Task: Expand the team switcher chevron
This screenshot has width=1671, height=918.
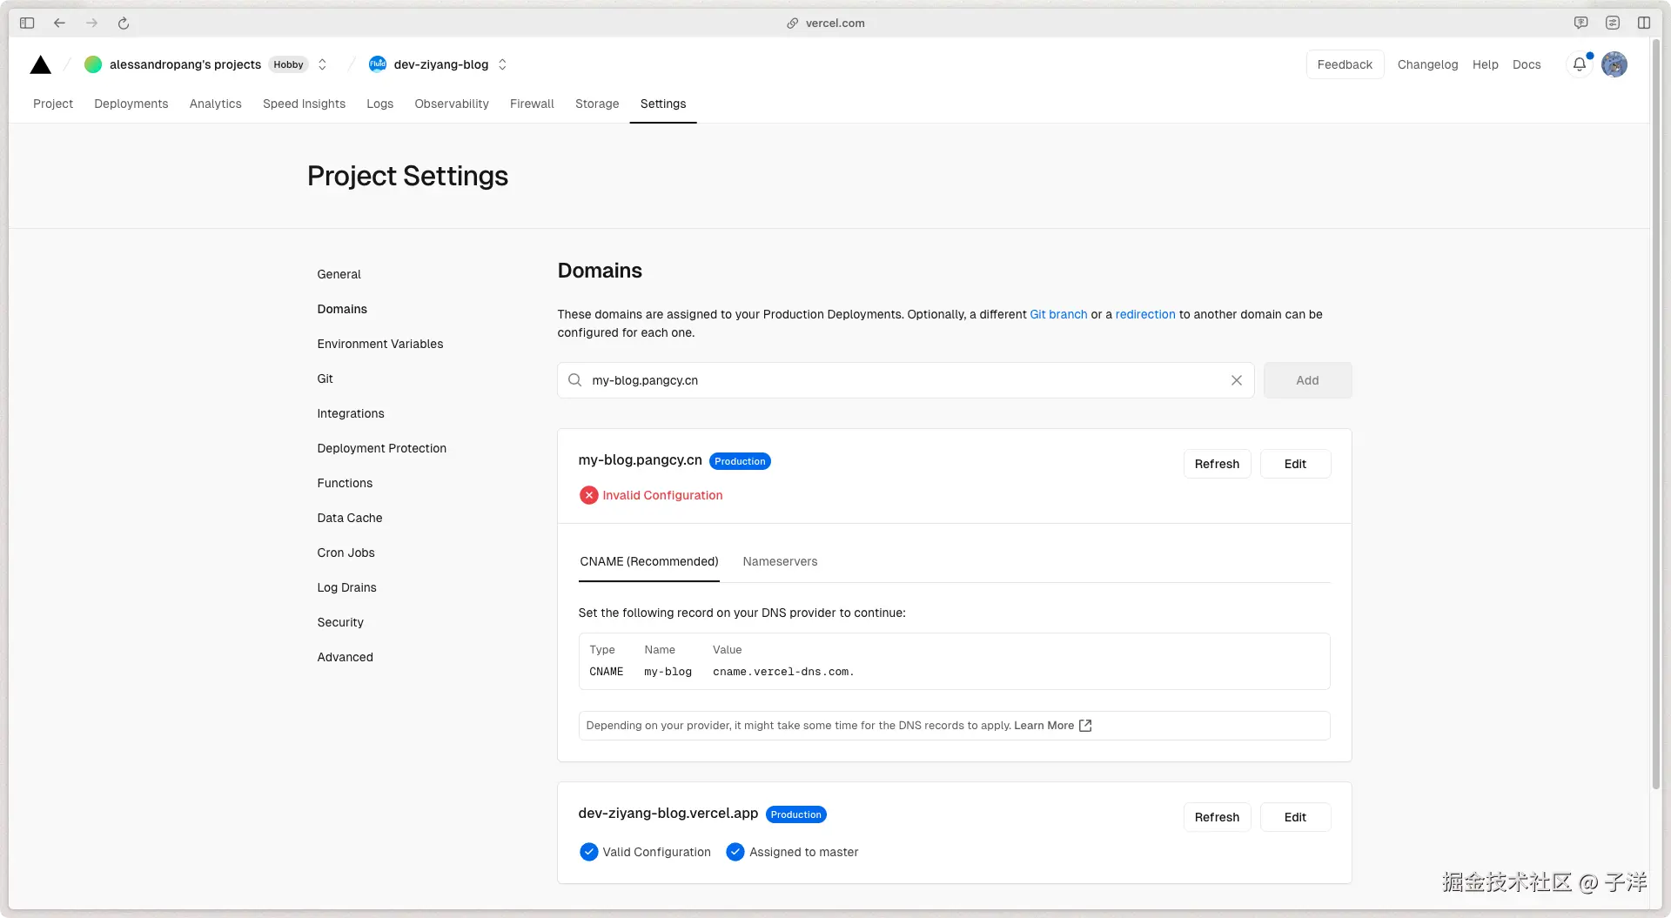Action: 322,64
